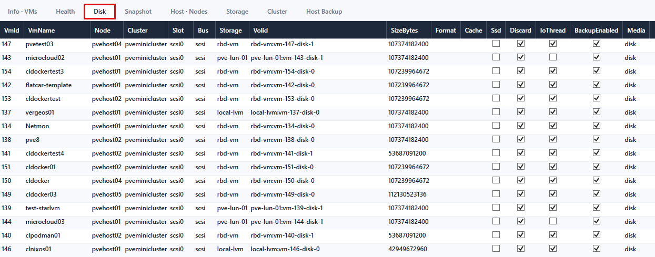Toggle Ssd checkbox for pvetest03

pyautogui.click(x=496, y=44)
